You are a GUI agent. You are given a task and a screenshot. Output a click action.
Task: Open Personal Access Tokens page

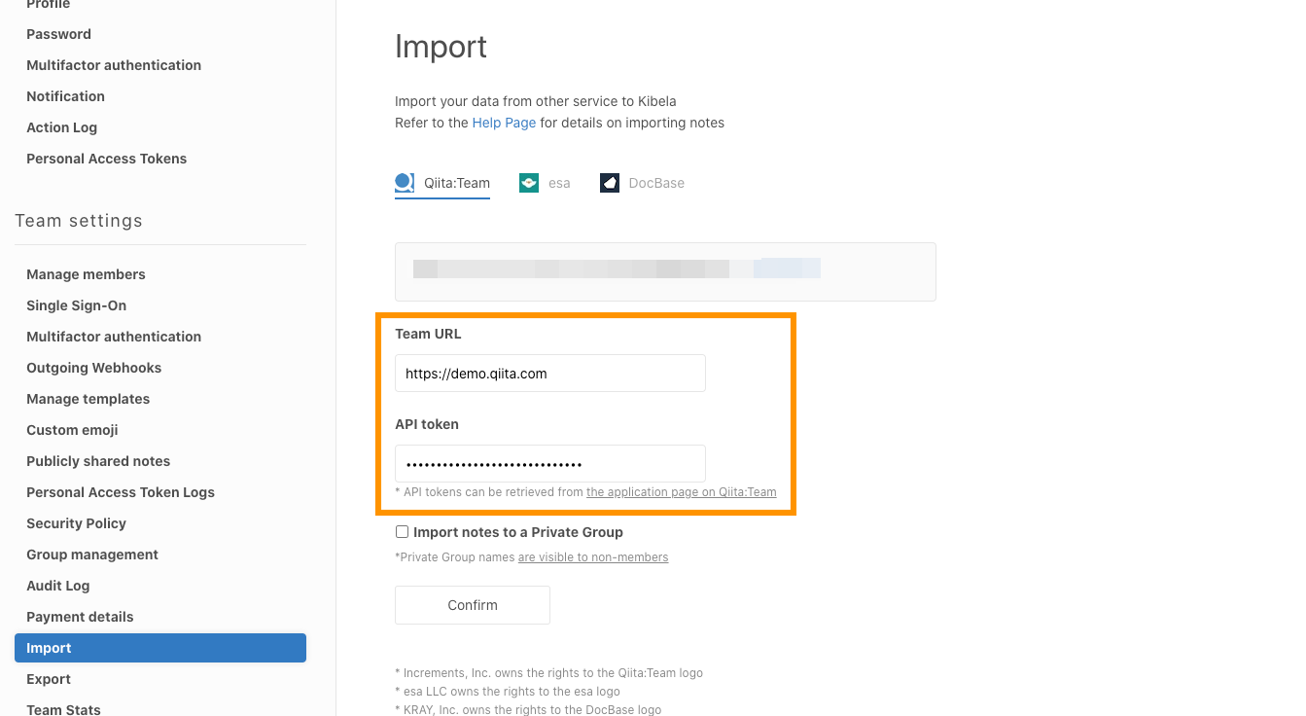(x=106, y=159)
